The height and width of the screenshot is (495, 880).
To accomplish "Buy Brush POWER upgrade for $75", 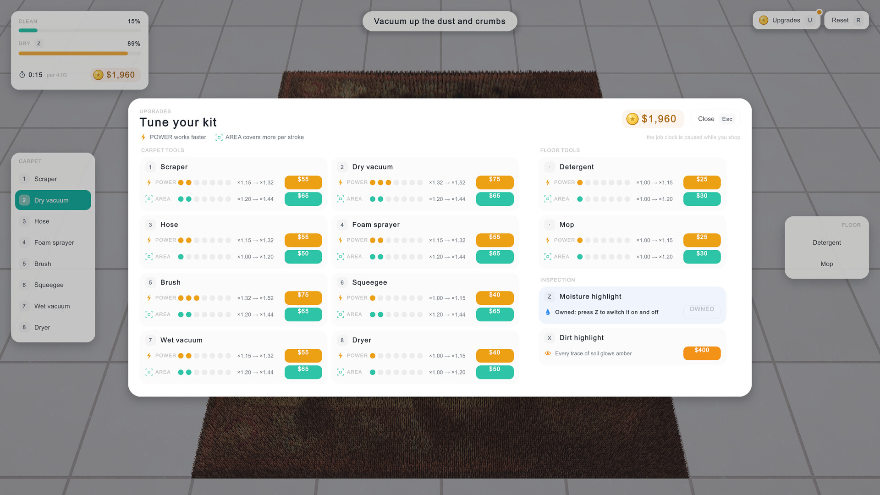I will point(303,297).
